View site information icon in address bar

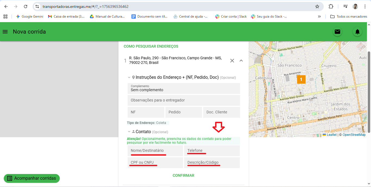click(37, 6)
